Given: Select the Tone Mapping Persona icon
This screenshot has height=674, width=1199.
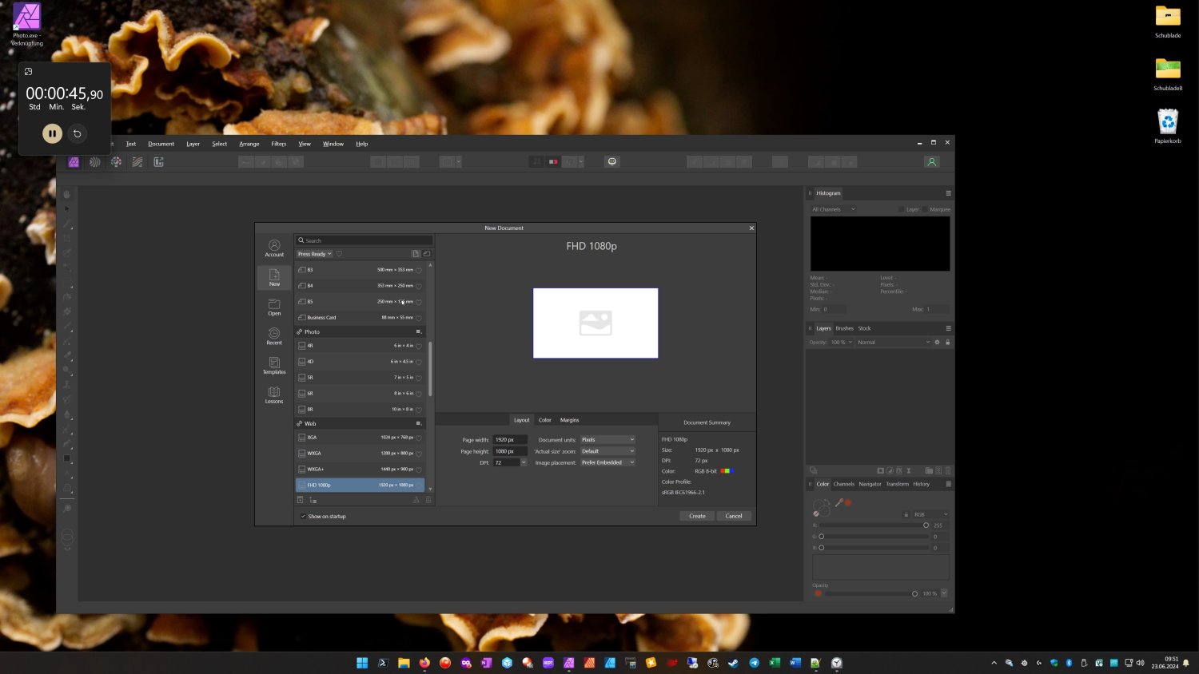Looking at the screenshot, I should coord(137,162).
